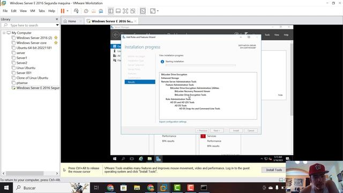Screen dimensions: 343x193
Task: Click 'Remote Server Administration Tools' entry
Action: tap(178, 81)
